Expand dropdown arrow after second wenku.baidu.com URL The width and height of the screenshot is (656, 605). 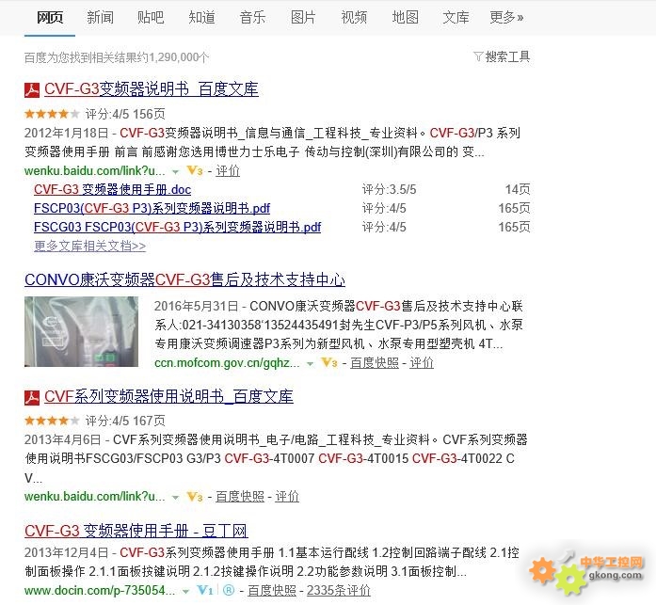coord(176,498)
